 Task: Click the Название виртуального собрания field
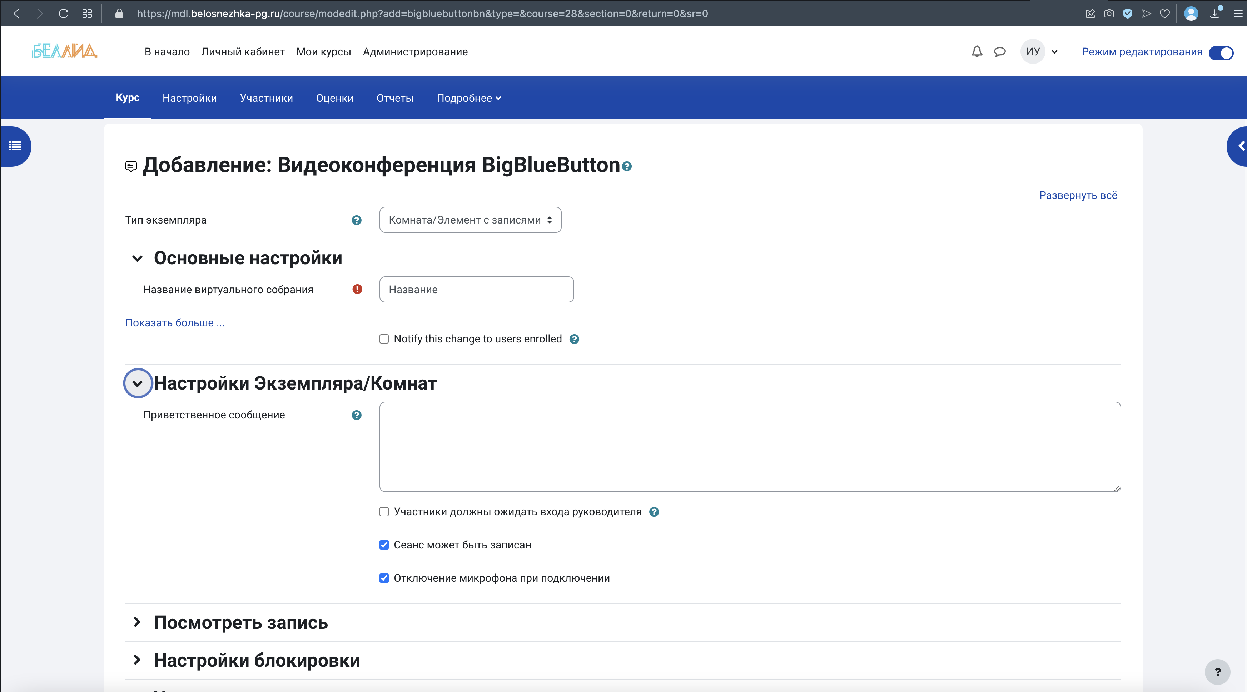click(x=476, y=289)
